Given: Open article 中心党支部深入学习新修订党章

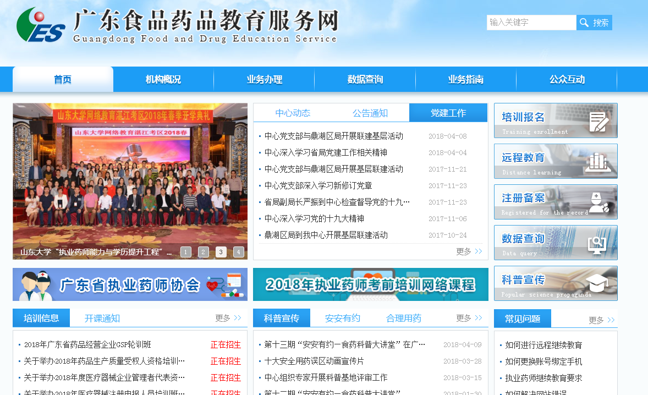Looking at the screenshot, I should [318, 185].
